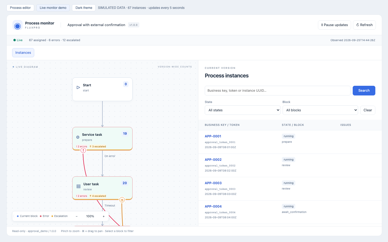Click the 3 escalated tag on Service task
This screenshot has width=388, height=242.
[x=98, y=147]
